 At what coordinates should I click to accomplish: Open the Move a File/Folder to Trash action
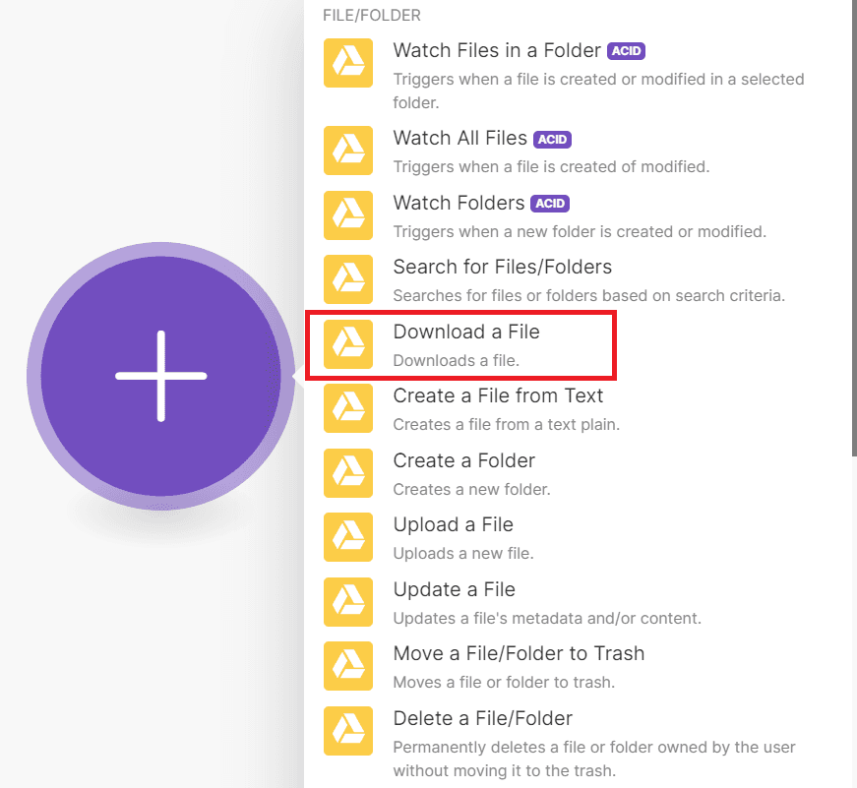[x=519, y=654]
